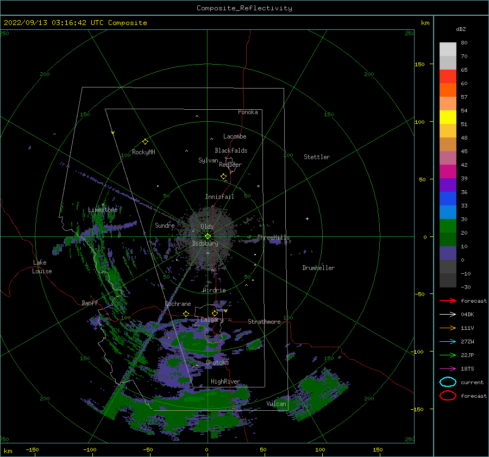This screenshot has width=489, height=457.
Task: Click the Sundre label
Action: click(165, 225)
